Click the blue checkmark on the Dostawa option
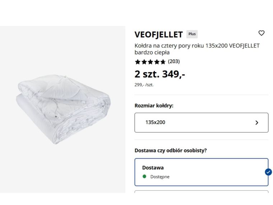Screen dimensions: 273x205 (x=268, y=172)
